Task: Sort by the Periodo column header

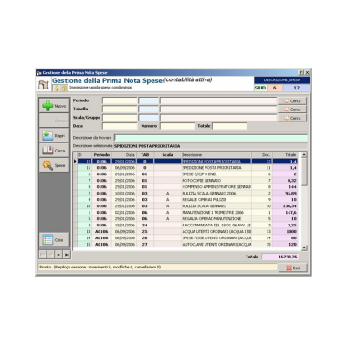Action: [101, 155]
